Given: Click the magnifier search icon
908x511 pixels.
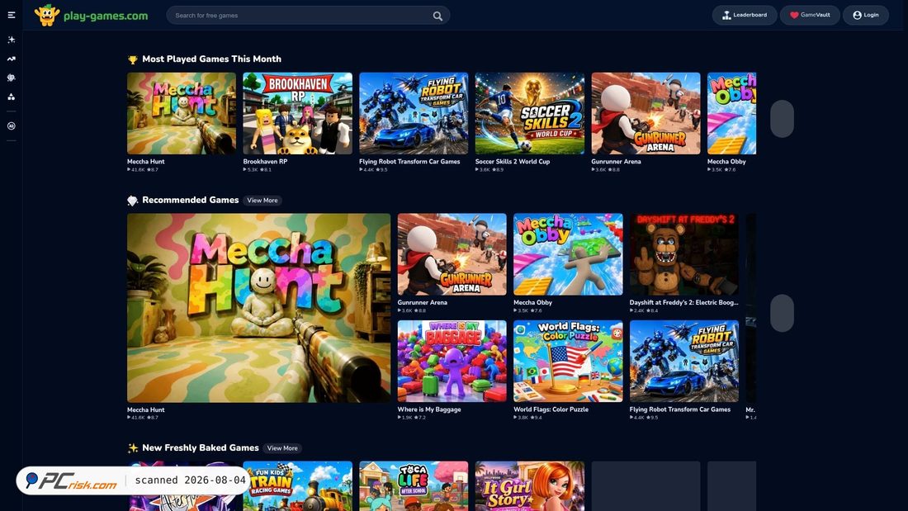Looking at the screenshot, I should tap(437, 16).
